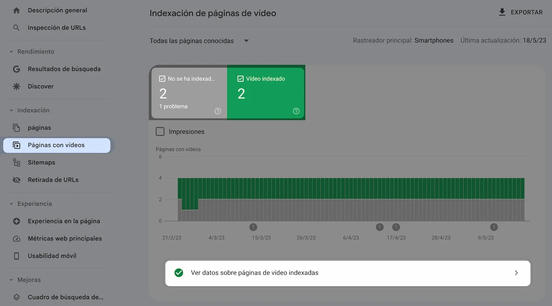Go to Experiencia en la página

pyautogui.click(x=64, y=221)
